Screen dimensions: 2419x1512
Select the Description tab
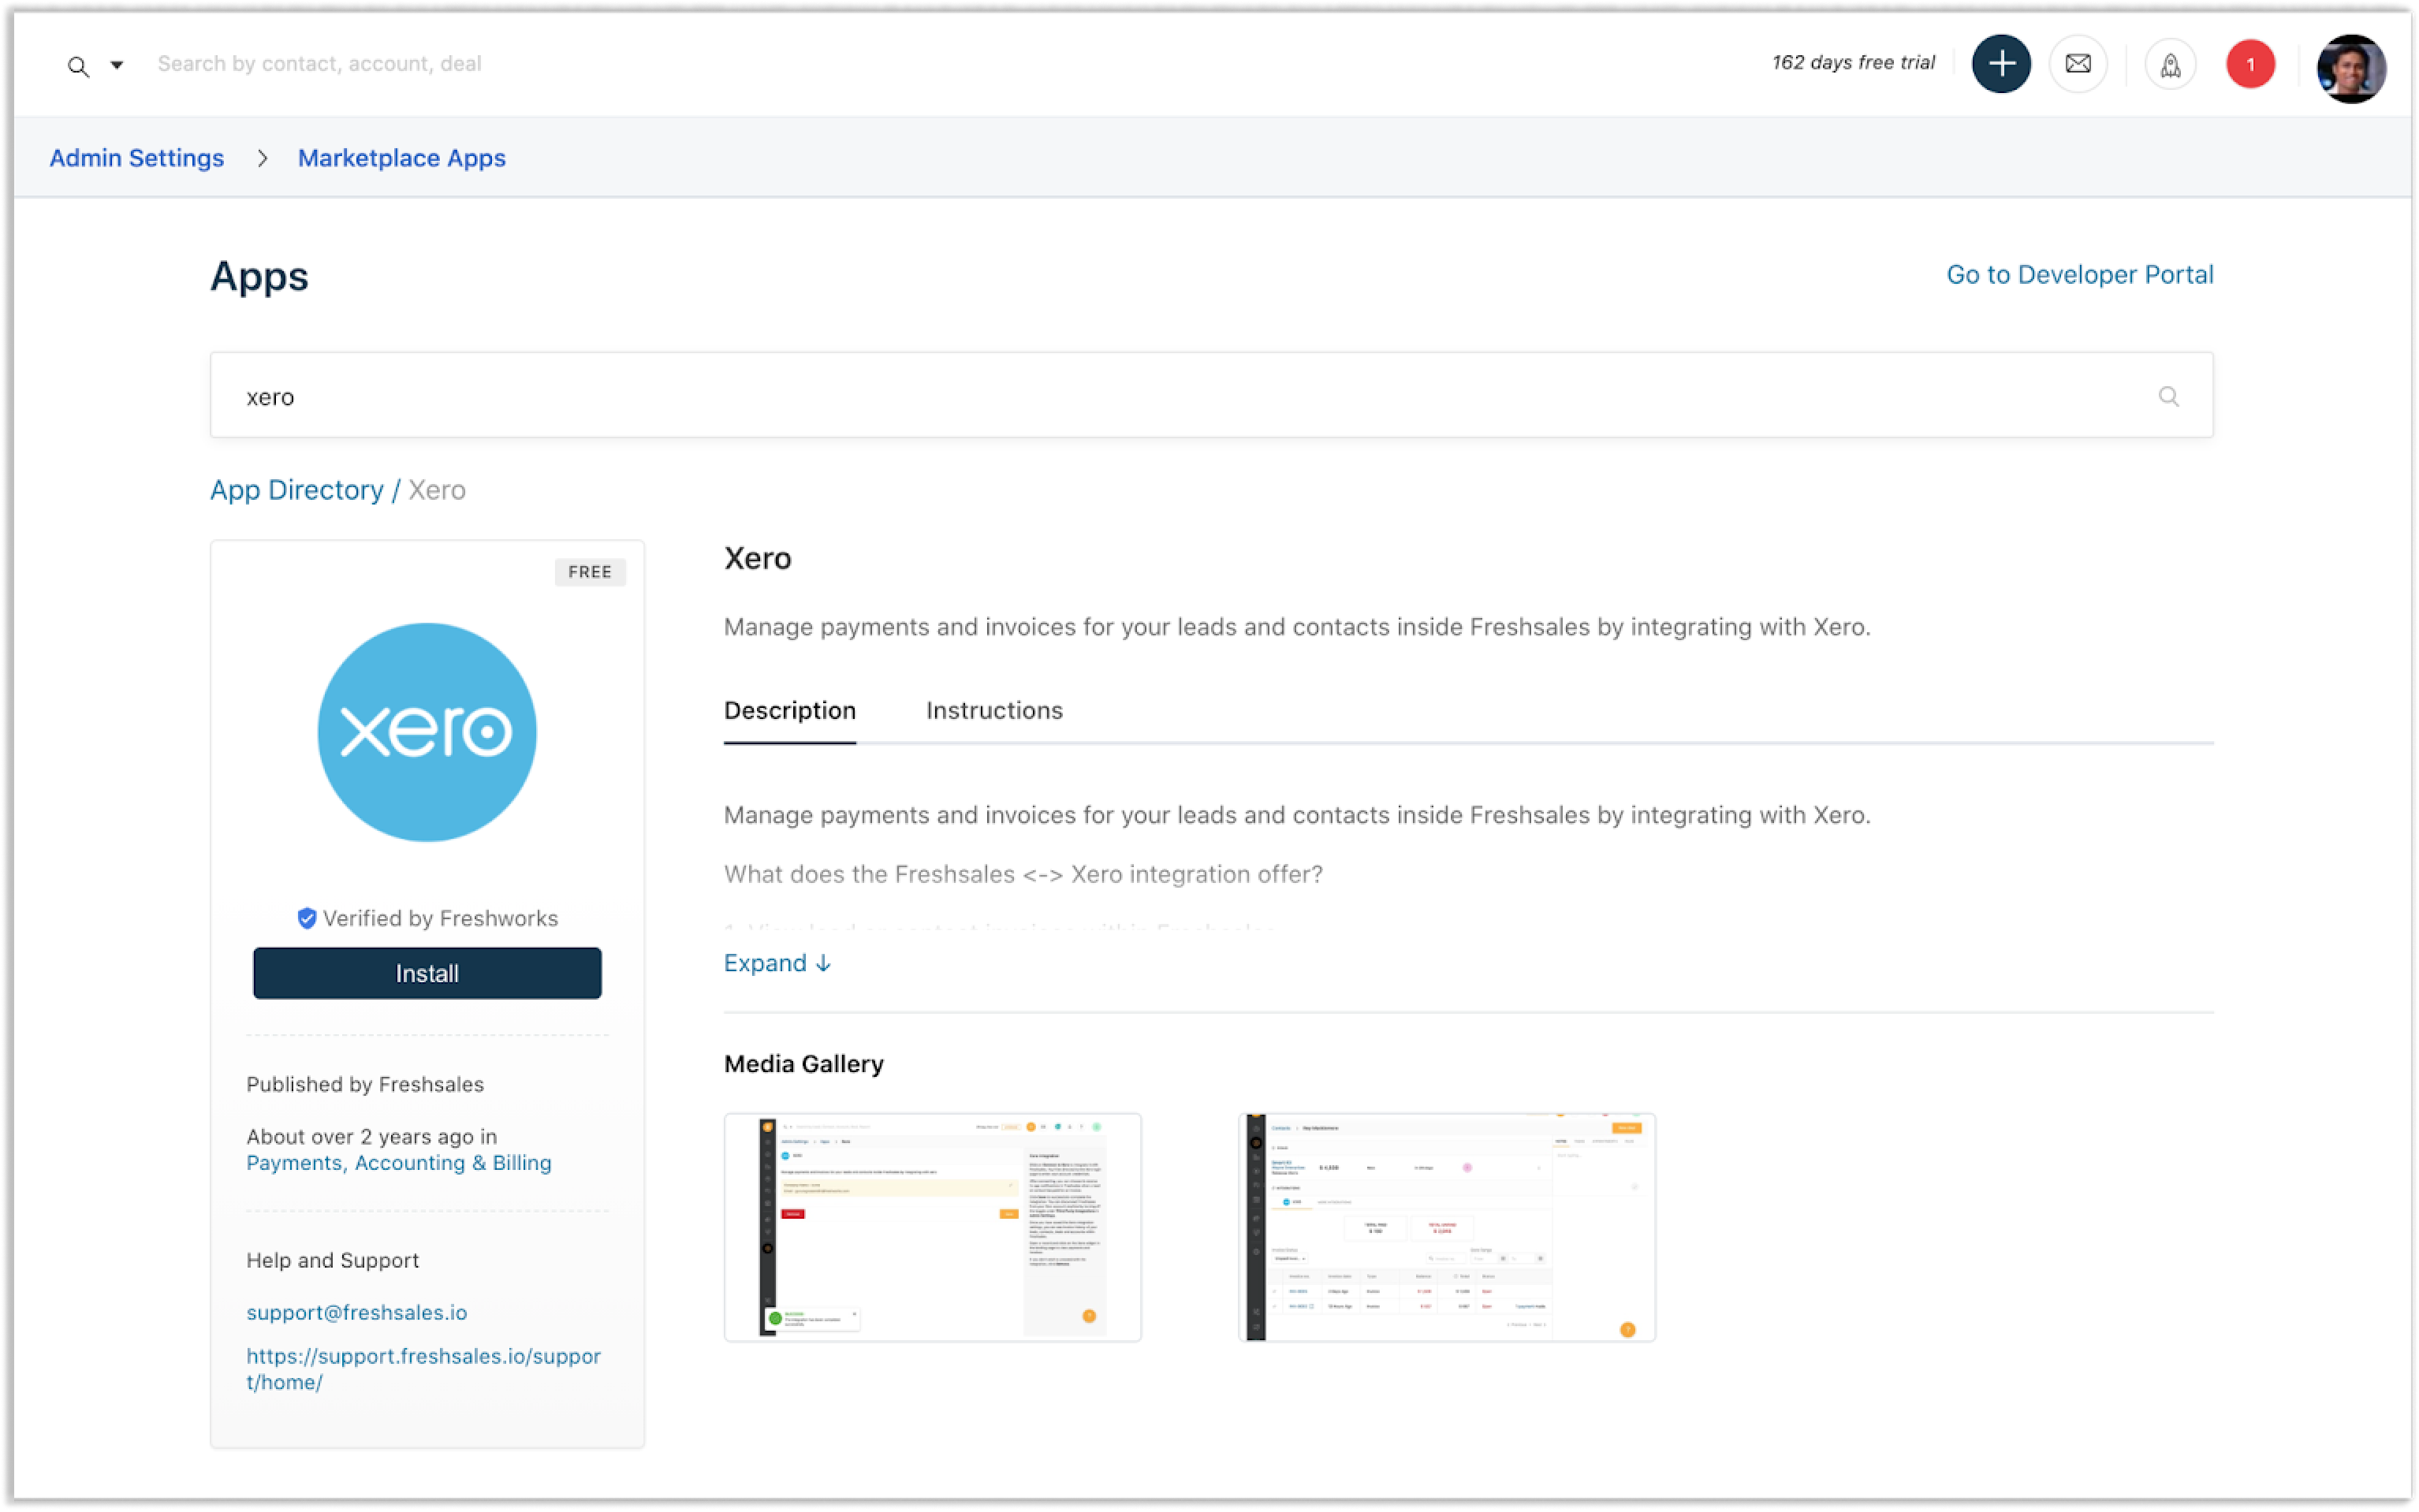pos(790,710)
